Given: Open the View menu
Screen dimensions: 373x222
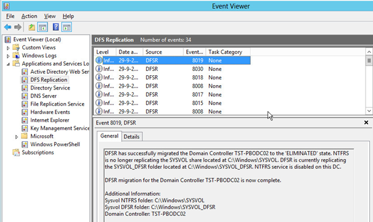Looking at the screenshot, I should click(50, 16).
